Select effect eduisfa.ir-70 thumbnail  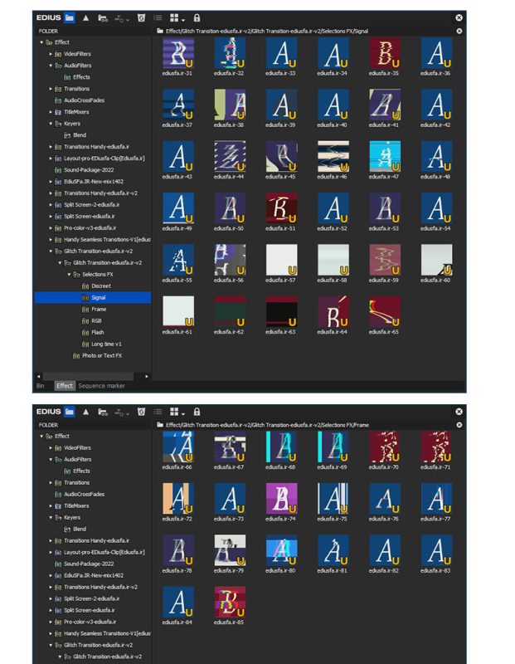click(x=385, y=447)
